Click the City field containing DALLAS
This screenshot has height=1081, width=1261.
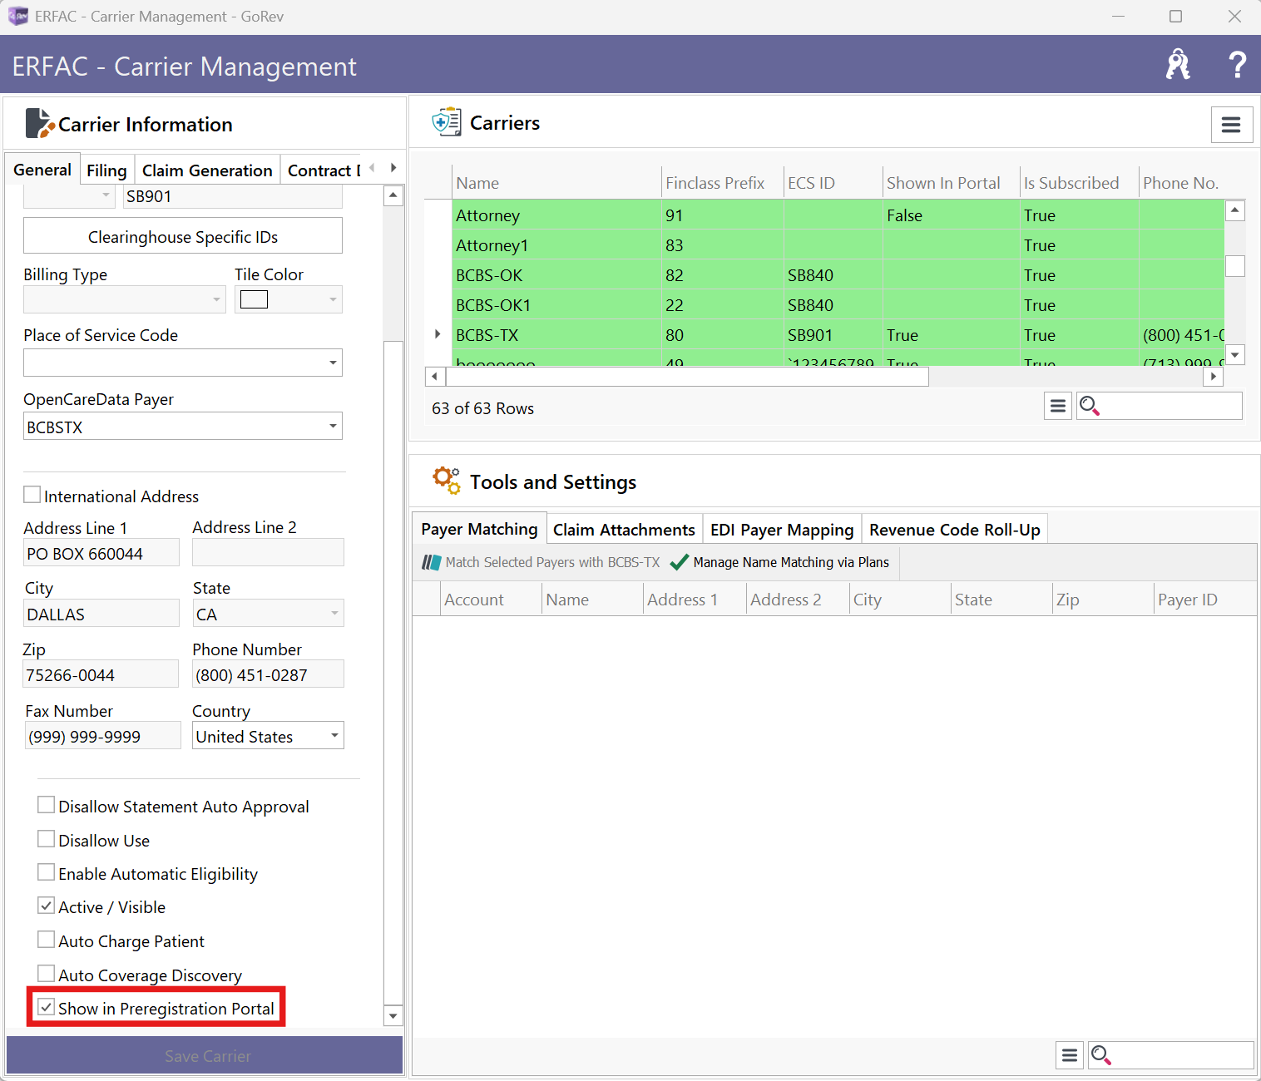101,614
